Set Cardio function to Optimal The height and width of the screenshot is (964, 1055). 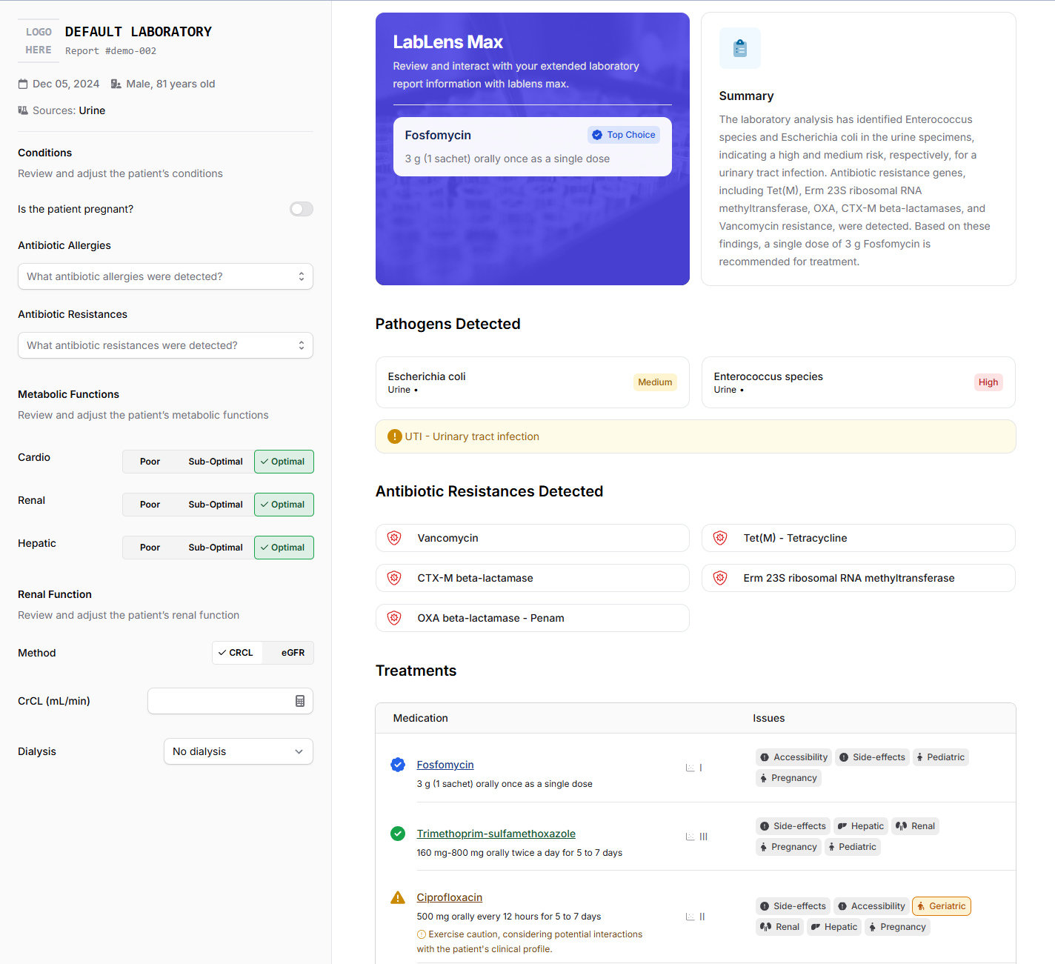tap(284, 462)
